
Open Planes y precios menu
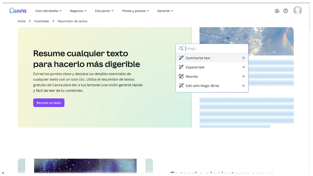[135, 11]
